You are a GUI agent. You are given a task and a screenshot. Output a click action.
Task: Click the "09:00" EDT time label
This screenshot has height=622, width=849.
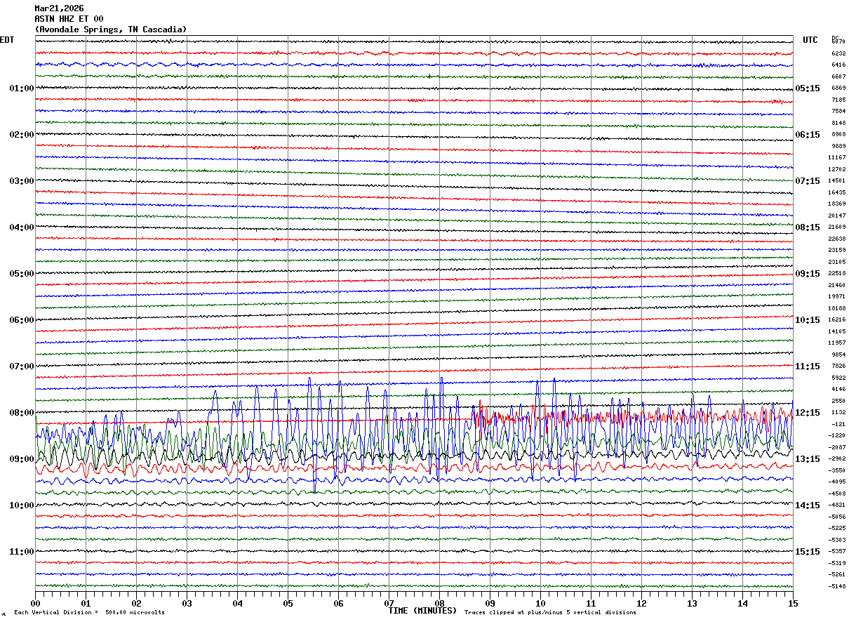coord(22,459)
